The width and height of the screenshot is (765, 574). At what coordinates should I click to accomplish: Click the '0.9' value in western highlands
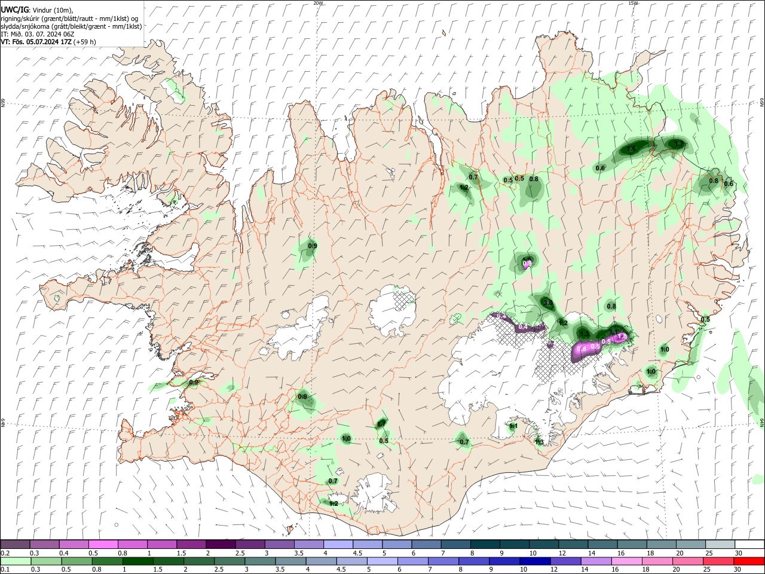[312, 246]
